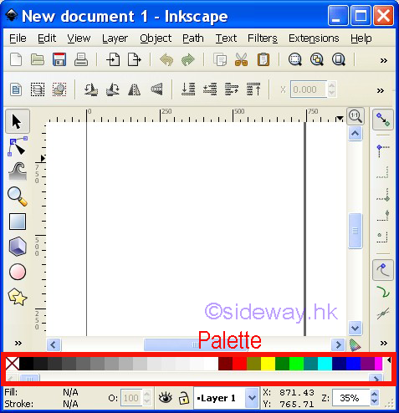This screenshot has width=399, height=413.
Task: Toggle layer visibility eye icon
Action: click(x=166, y=398)
